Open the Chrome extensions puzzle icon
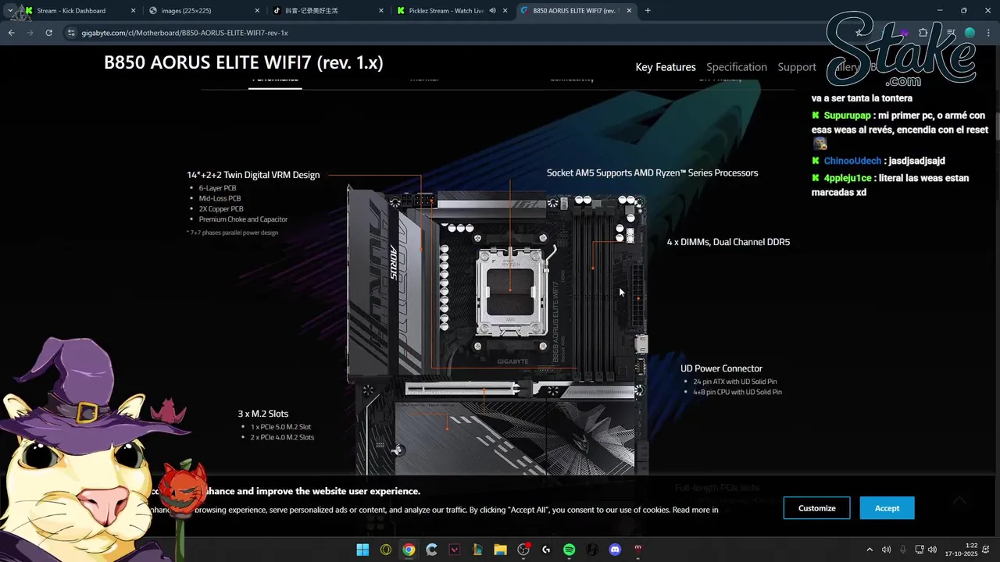Screen dimensions: 1000x562 pyautogui.click(x=923, y=33)
